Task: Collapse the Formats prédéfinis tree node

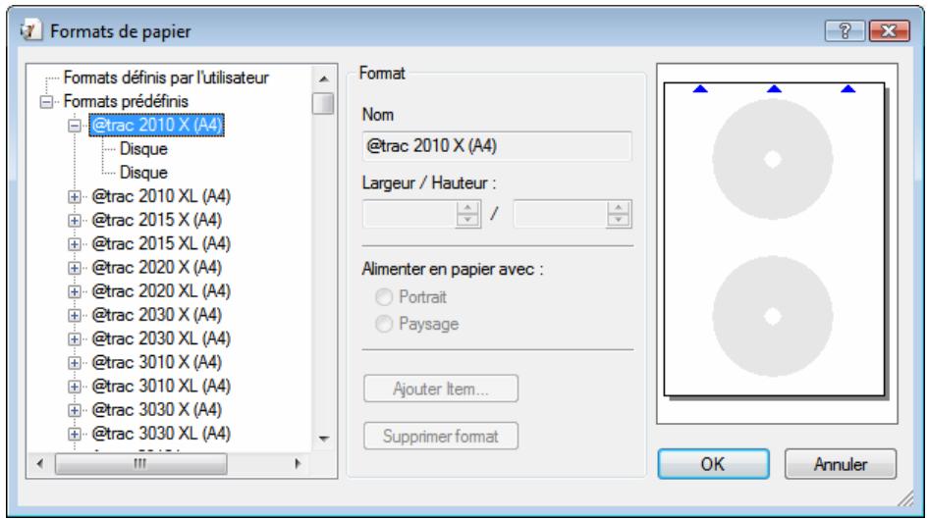Action: tap(46, 102)
